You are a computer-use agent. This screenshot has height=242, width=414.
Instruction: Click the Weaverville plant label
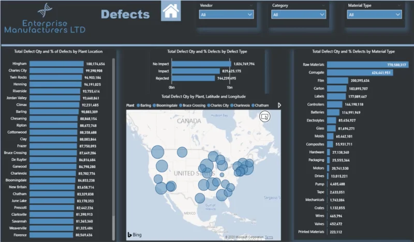(x=18, y=228)
